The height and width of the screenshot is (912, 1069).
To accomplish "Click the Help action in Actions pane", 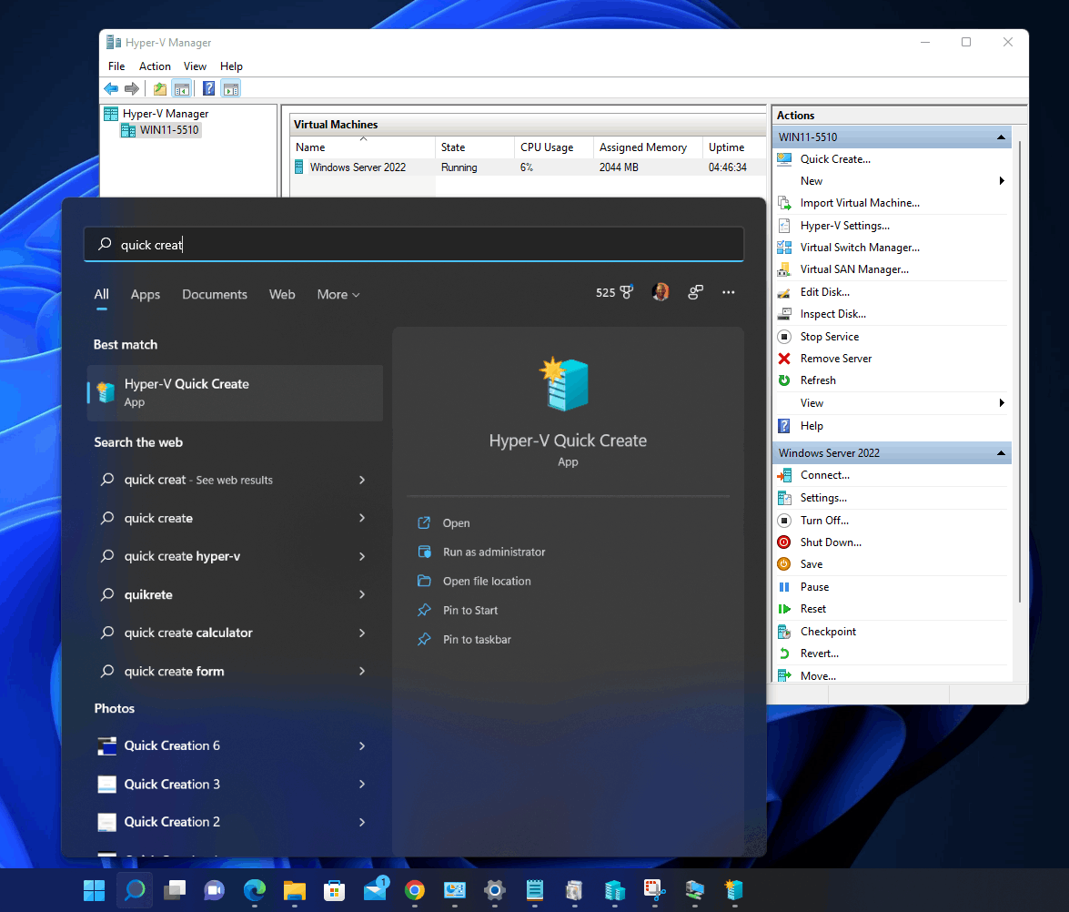I will [812, 426].
